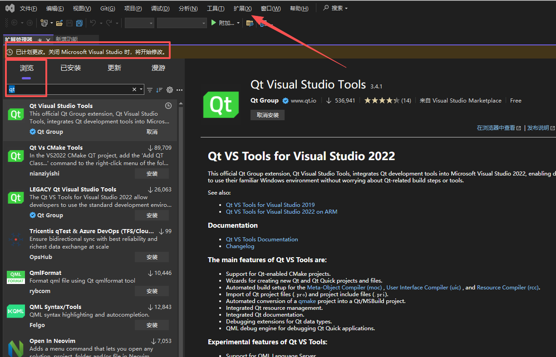Click the redo arrow icon
Viewport: 556px width, 357px height.
coord(109,23)
